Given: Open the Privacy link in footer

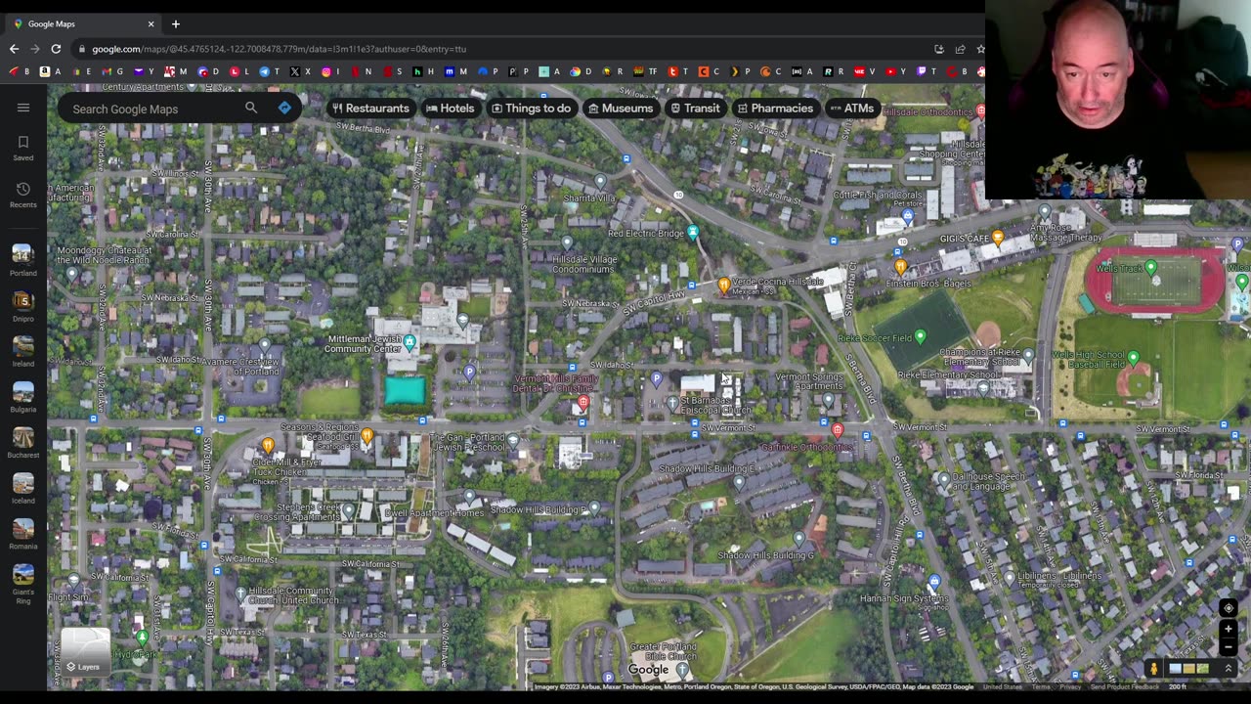Looking at the screenshot, I should (1070, 686).
